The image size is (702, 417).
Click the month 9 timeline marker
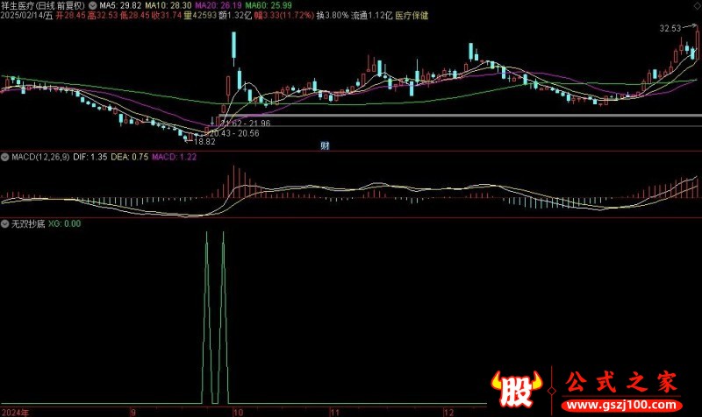(x=133, y=412)
